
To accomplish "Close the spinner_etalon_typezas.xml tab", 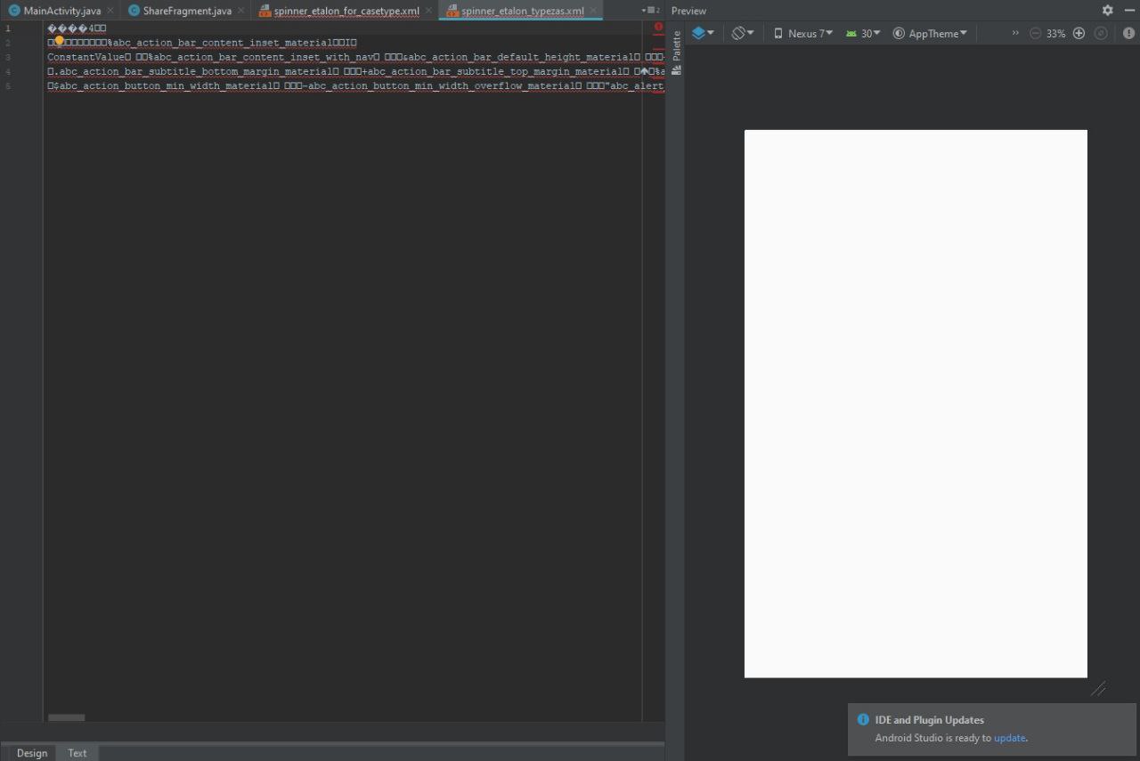I will pyautogui.click(x=593, y=11).
